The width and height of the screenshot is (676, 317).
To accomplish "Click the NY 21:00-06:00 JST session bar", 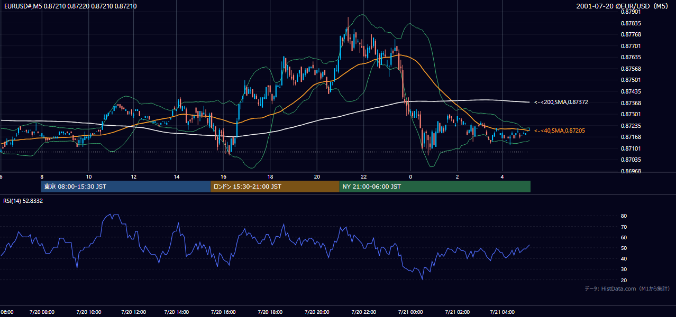I will [x=435, y=187].
